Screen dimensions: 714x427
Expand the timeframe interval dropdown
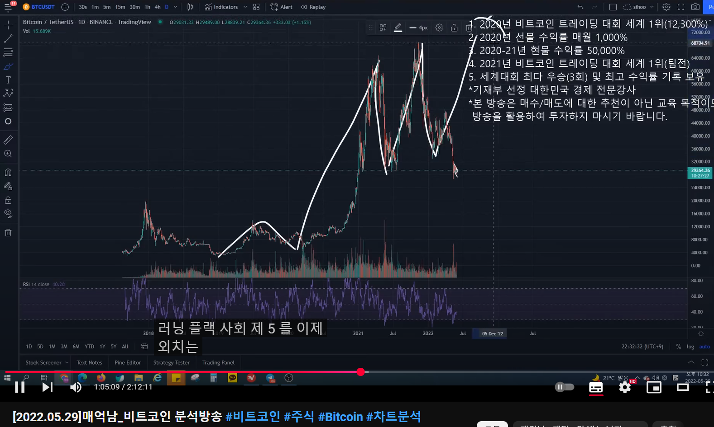(x=176, y=7)
